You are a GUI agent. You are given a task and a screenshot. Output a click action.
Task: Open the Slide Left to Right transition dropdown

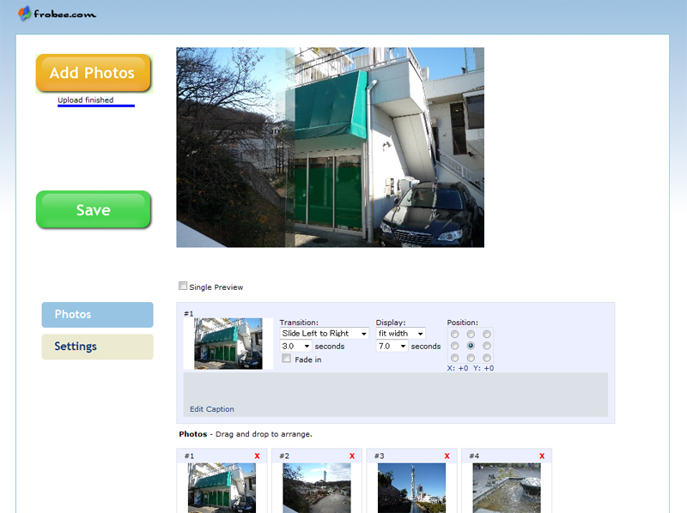click(x=325, y=334)
